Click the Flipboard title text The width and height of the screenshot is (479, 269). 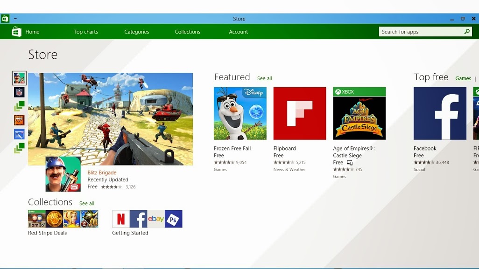coord(285,149)
